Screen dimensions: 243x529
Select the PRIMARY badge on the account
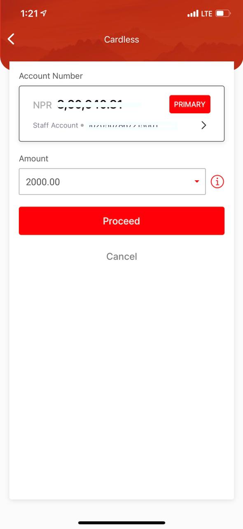pyautogui.click(x=189, y=104)
